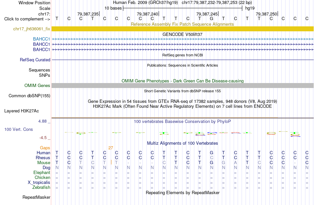Open Publications: Sequences in Scientific Articles title

182,65
